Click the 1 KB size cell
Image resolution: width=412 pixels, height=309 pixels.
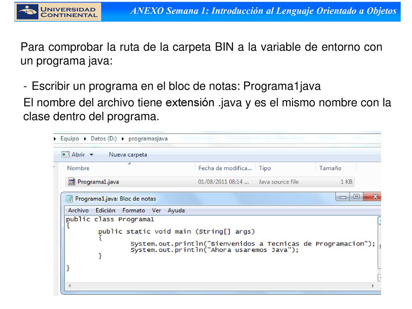[346, 181]
